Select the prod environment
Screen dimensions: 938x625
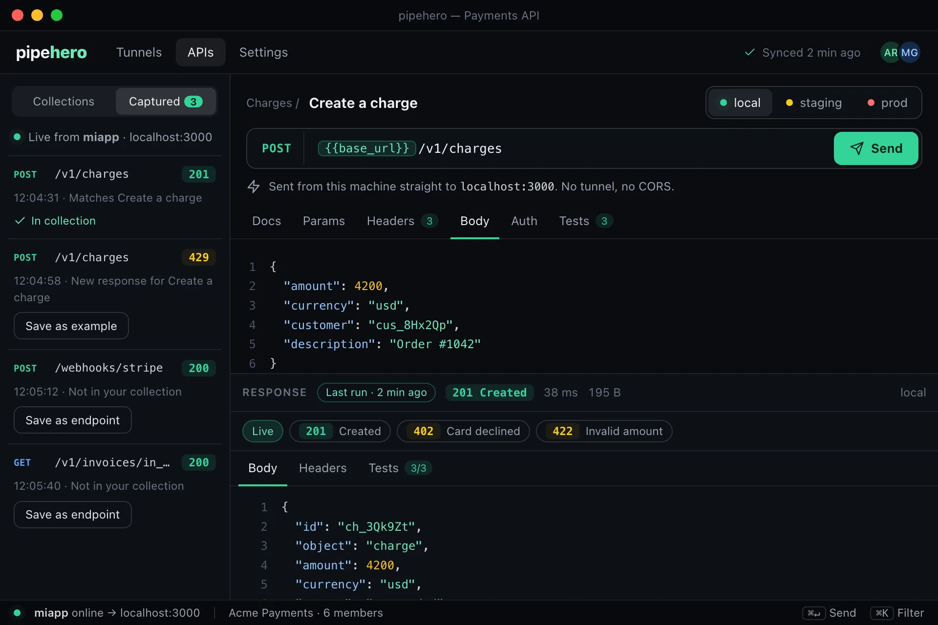[887, 103]
